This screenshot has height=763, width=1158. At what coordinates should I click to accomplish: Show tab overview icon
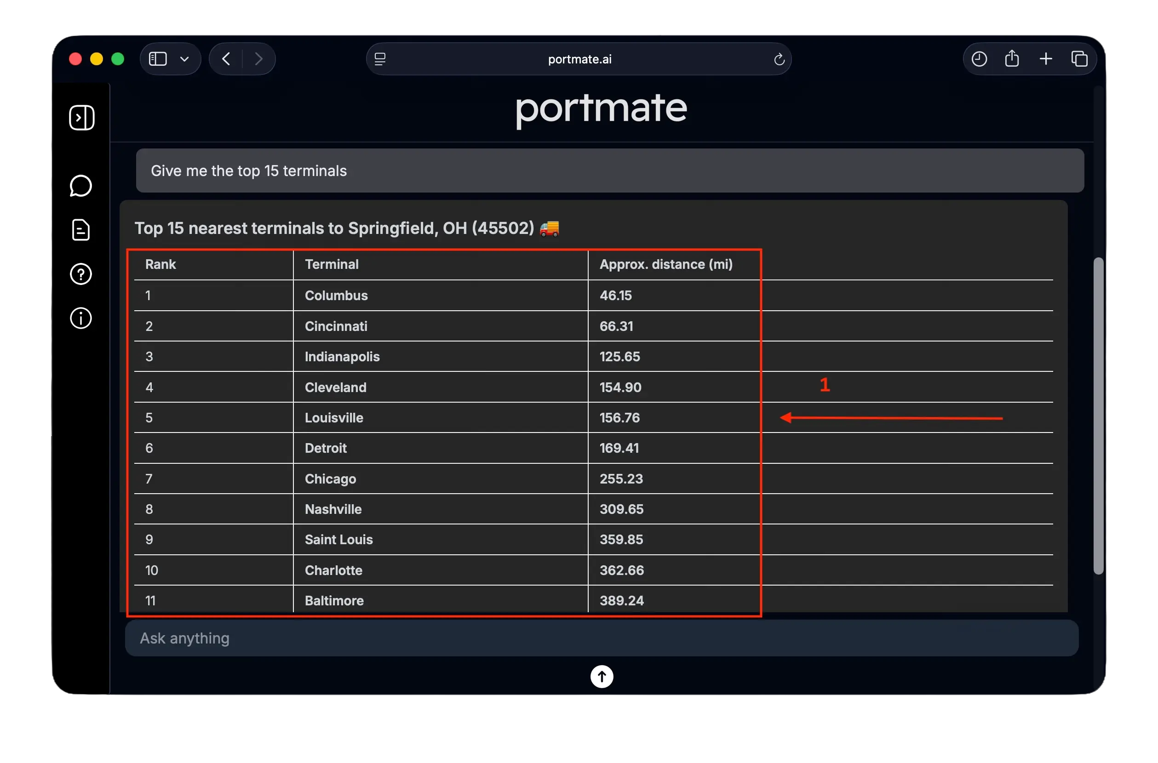point(1079,59)
